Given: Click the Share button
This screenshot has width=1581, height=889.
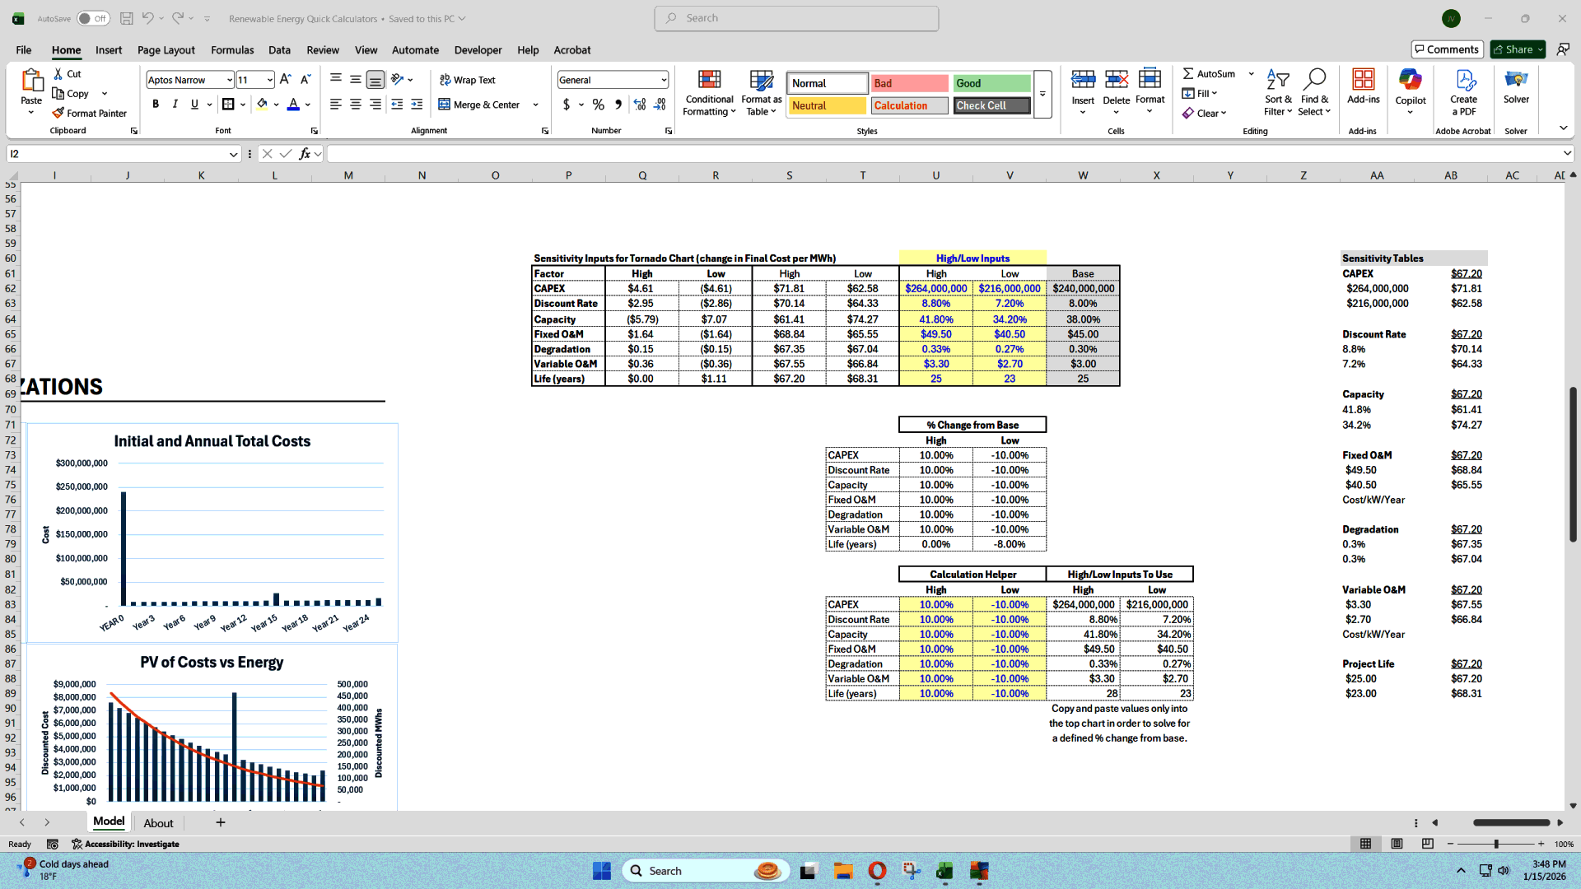Looking at the screenshot, I should click(1515, 49).
